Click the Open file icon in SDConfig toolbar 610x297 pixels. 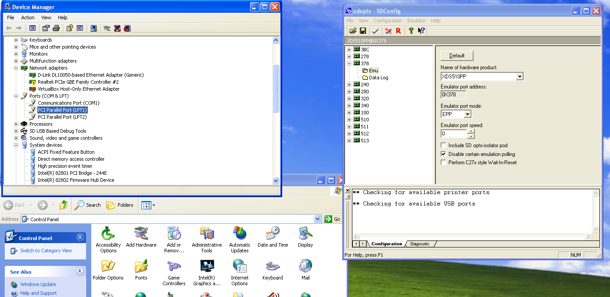point(353,31)
